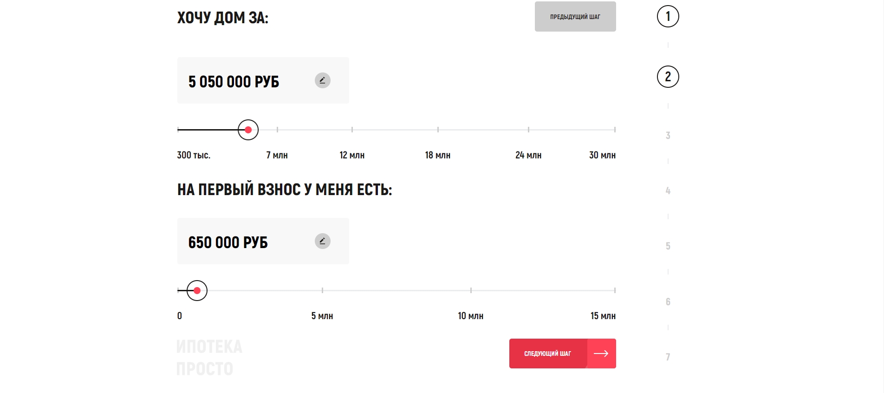The image size is (884, 393).
Task: Set down payment slider to 10 млн mark
Action: coord(471,290)
